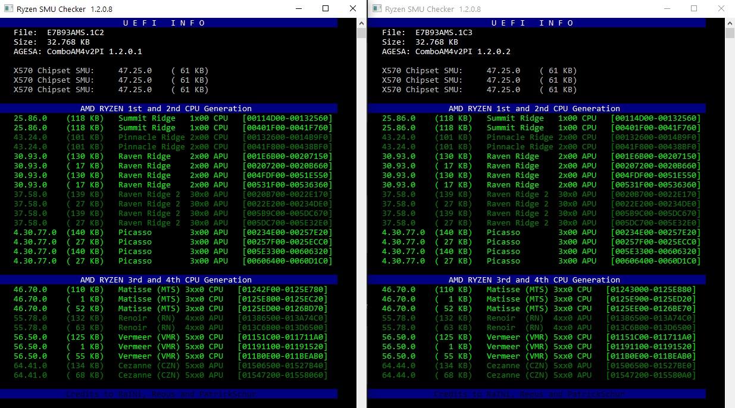Maximize the left Ryzen SMU Checker window
Image resolution: width=735 pixels, height=408 pixels.
click(326, 9)
